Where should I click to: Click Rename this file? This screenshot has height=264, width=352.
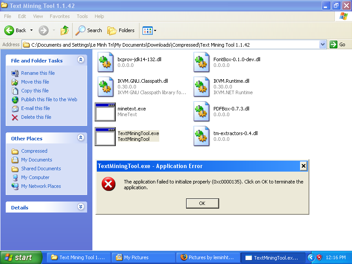point(38,73)
